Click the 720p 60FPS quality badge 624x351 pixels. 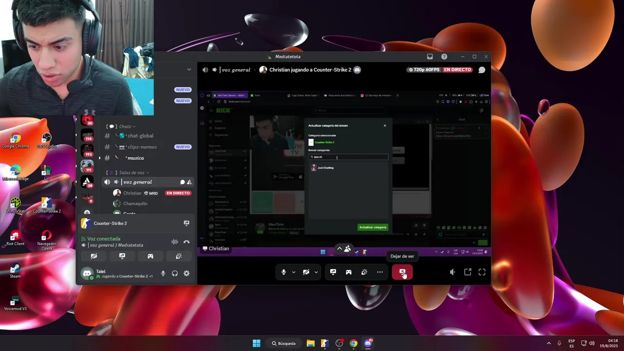tap(423, 70)
